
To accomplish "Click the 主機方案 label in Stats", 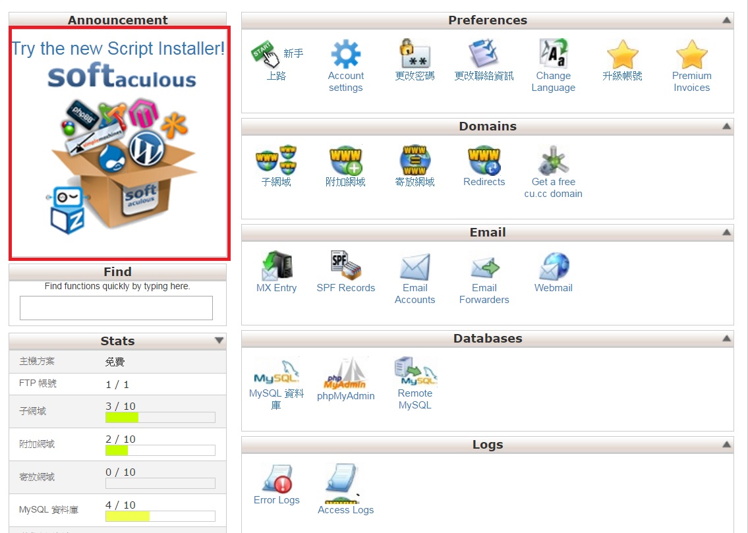I will click(x=37, y=361).
